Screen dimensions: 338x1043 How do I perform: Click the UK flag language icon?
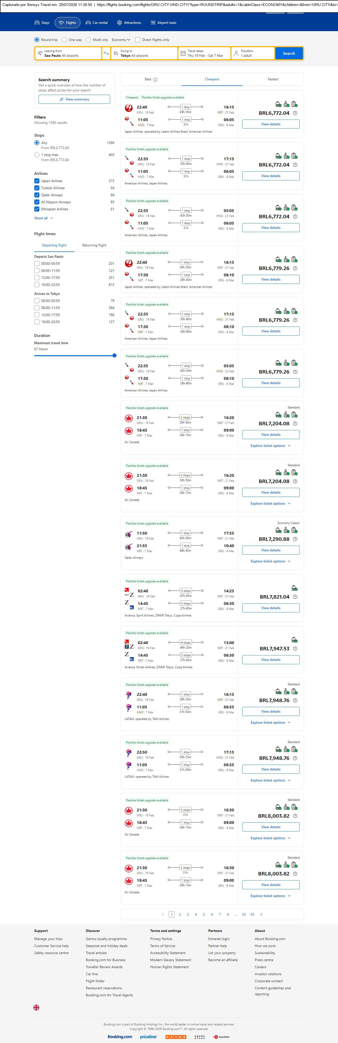point(36,1007)
